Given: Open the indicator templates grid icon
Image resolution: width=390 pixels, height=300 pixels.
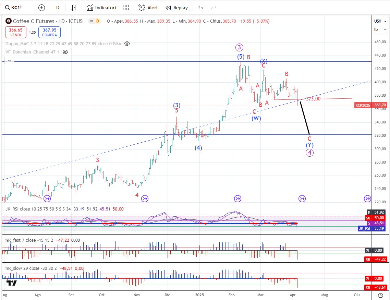Looking at the screenshot, I should (126, 8).
